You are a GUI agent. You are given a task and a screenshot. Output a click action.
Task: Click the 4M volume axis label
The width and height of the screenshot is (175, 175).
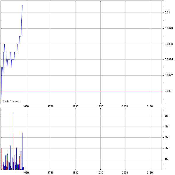tap(167, 127)
